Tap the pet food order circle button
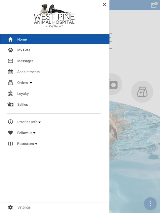Viewport: 160px width, 213px height. 142,92
